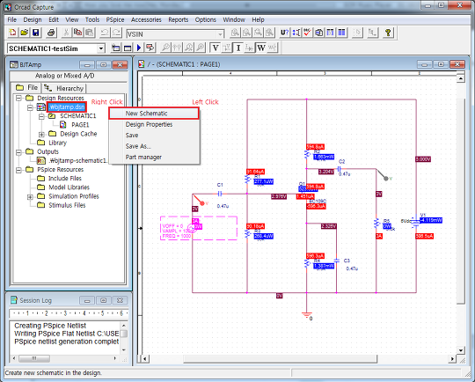Click the Cut scissors toolbar icon
This screenshot has width=475, height=382.
coord(66,33)
